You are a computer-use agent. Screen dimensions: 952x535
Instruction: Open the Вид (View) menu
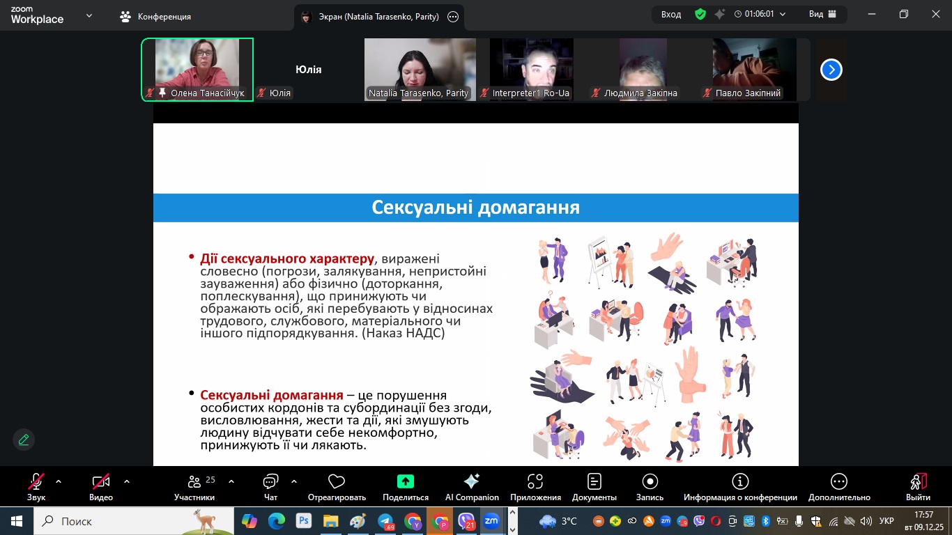[823, 15]
